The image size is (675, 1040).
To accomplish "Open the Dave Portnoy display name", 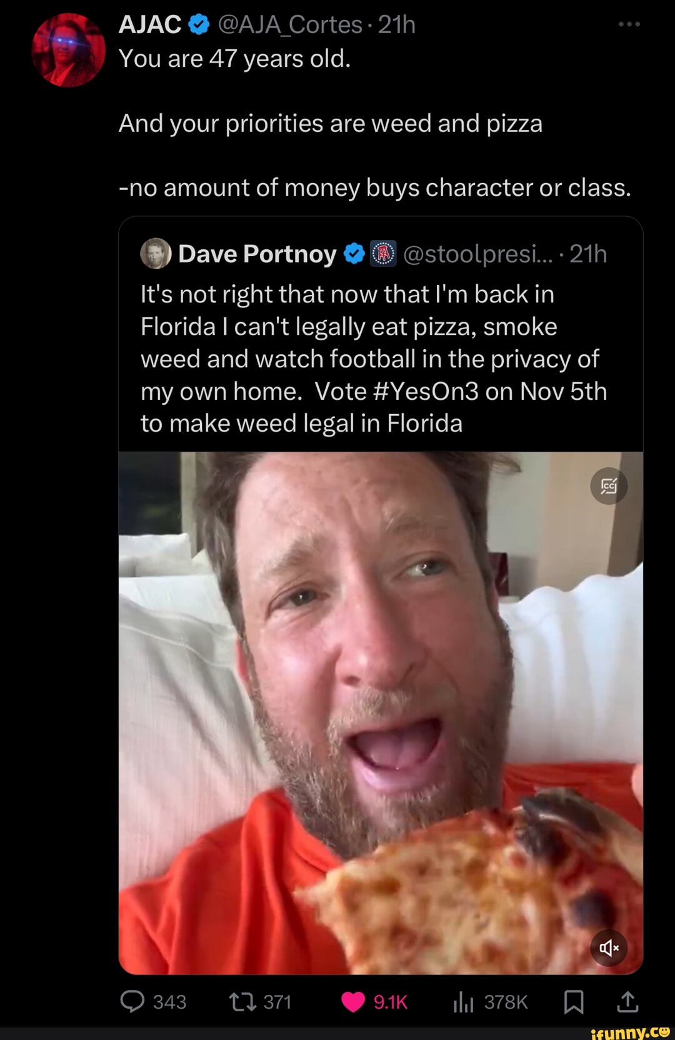I will [257, 254].
